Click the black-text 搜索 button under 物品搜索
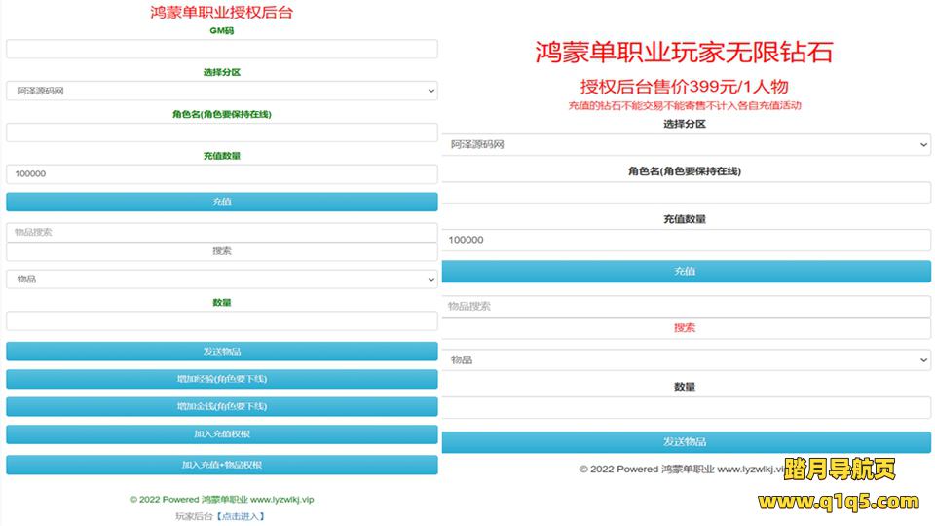 point(221,251)
